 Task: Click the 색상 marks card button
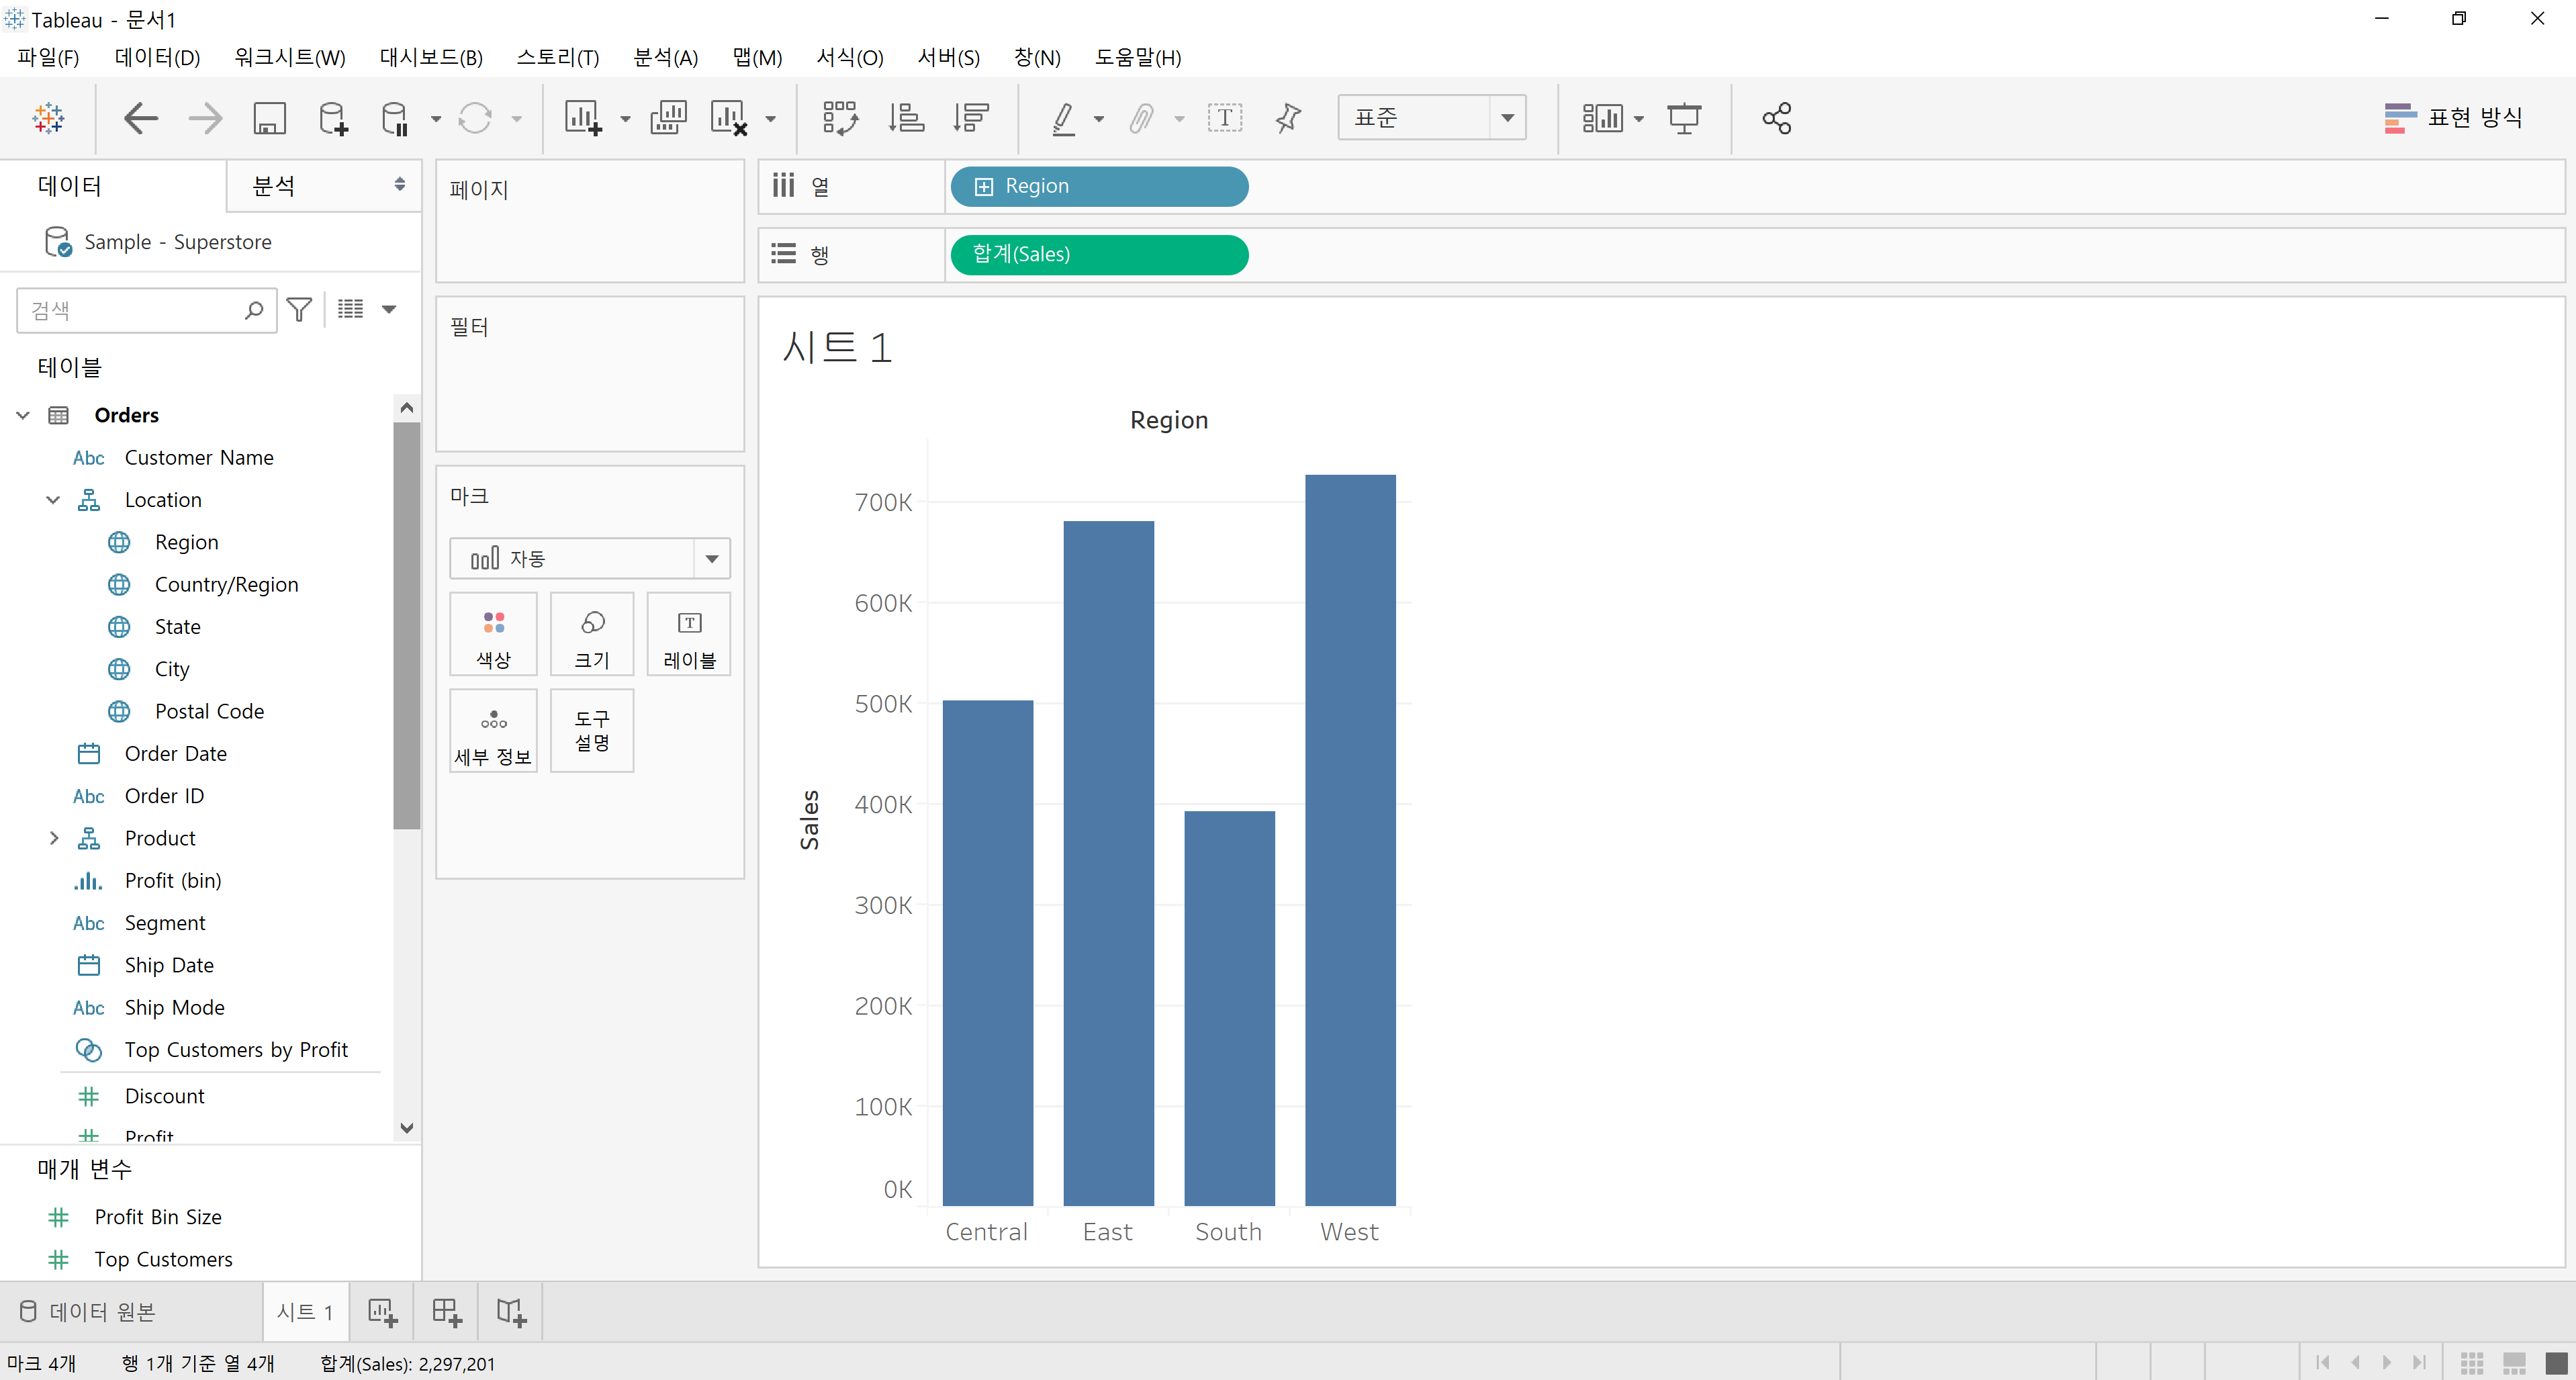pyautogui.click(x=493, y=634)
